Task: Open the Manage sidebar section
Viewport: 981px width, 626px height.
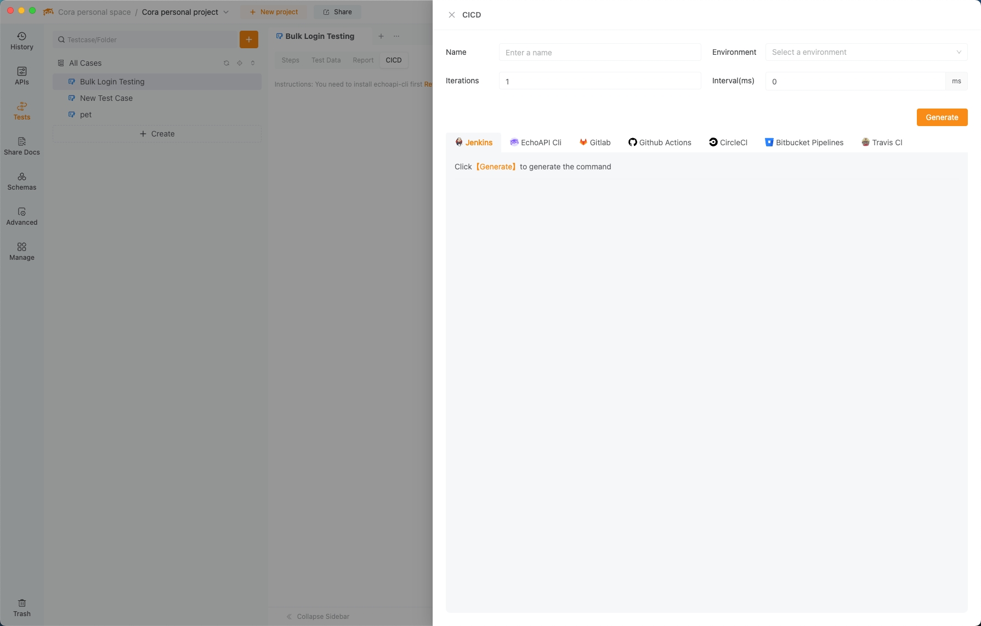Action: [x=22, y=252]
